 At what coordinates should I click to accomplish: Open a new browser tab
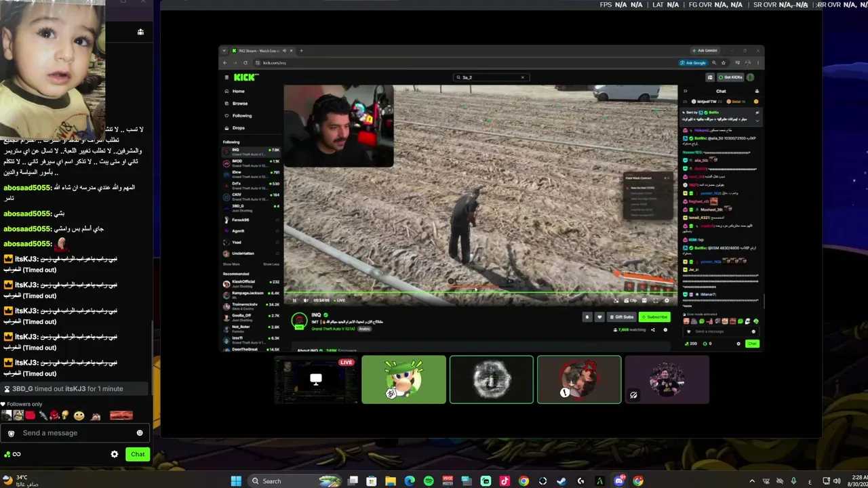pos(301,51)
